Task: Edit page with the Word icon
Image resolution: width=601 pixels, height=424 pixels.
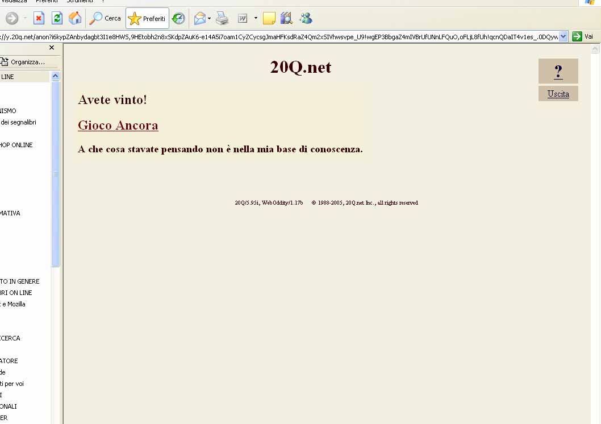Action: (x=243, y=18)
